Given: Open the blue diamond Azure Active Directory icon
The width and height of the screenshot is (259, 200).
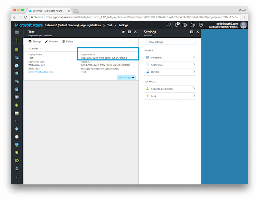Looking at the screenshot, I should tap(17, 129).
